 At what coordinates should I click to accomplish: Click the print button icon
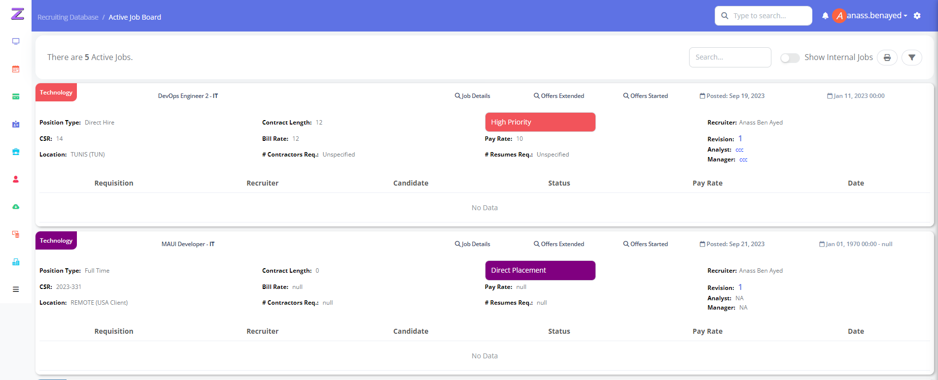tap(887, 58)
